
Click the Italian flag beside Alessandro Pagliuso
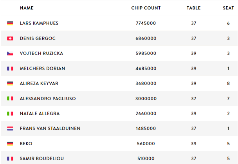click(10, 99)
